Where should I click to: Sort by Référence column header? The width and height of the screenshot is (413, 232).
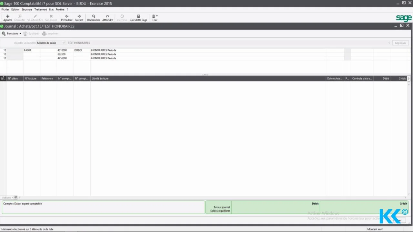(48, 79)
